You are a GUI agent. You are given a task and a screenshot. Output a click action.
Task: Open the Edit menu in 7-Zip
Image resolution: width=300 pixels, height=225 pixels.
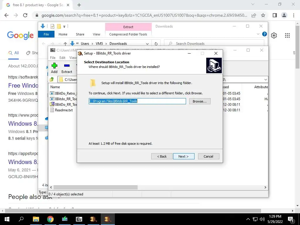click(x=62, y=58)
